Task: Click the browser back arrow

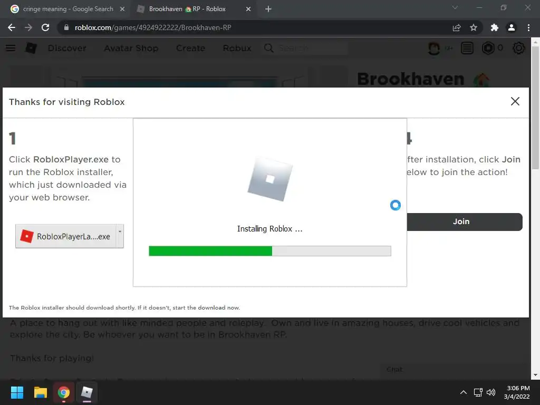Action: pyautogui.click(x=12, y=27)
